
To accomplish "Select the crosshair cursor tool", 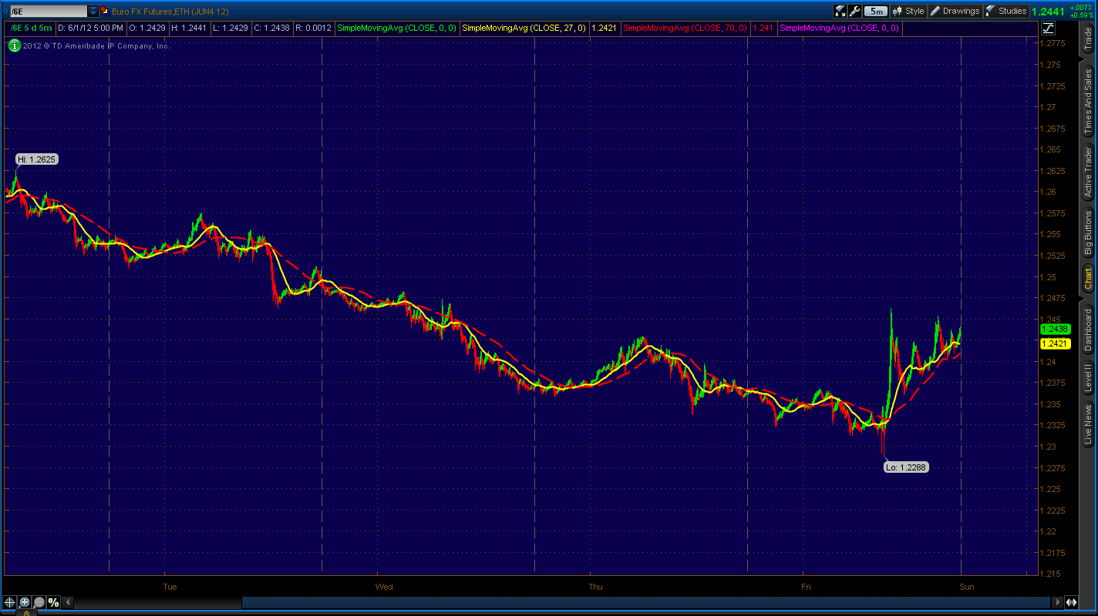I will click(x=9, y=602).
